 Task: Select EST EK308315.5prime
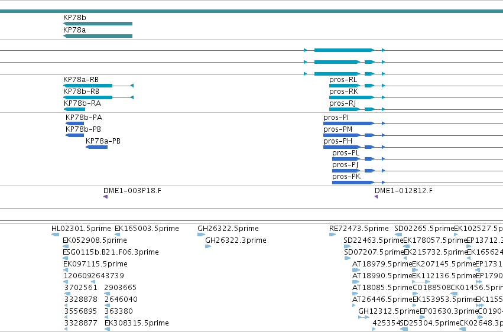[108, 329]
